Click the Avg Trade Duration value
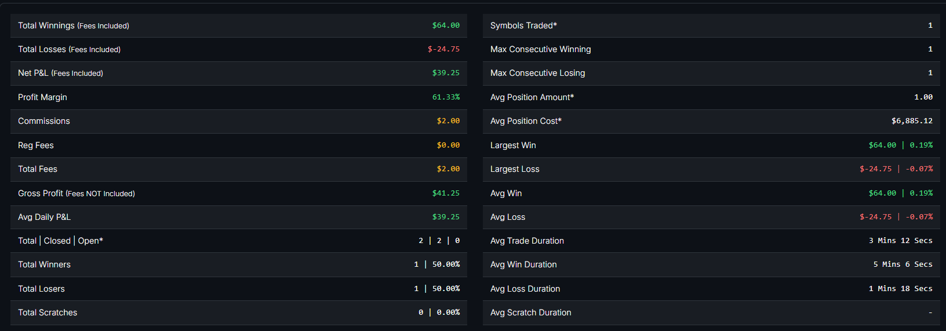This screenshot has height=331, width=946. click(x=900, y=241)
